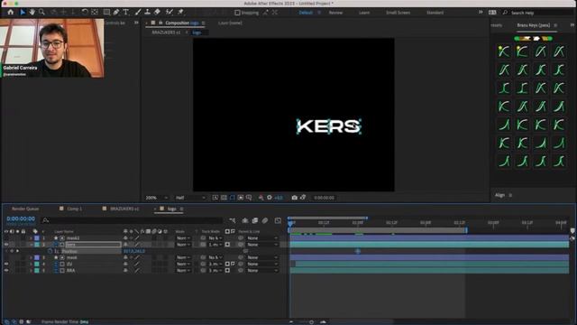Screen dimensions: 577x325
Task: Select the Pen tool
Action: (x=116, y=12)
